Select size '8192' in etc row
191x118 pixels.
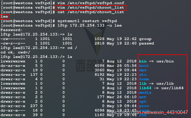point(100,75)
